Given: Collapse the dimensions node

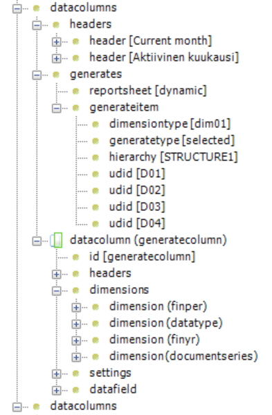Looking at the screenshot, I should click(57, 291).
